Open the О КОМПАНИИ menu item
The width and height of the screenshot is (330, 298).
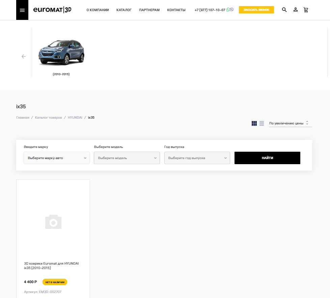(x=98, y=10)
